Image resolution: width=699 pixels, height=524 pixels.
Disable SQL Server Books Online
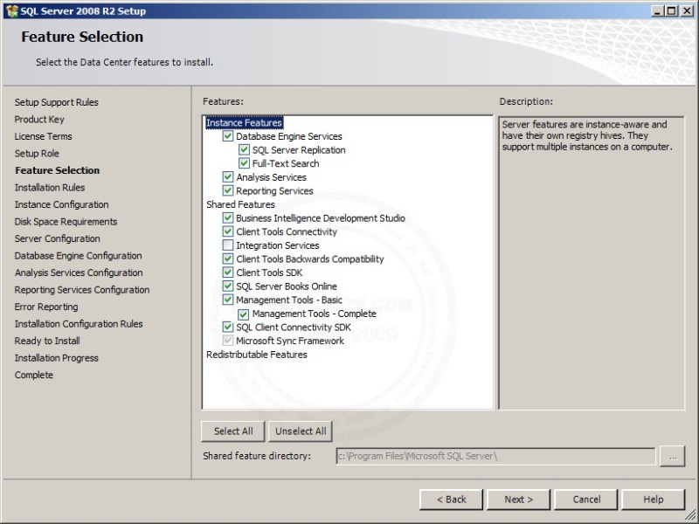[x=228, y=286]
